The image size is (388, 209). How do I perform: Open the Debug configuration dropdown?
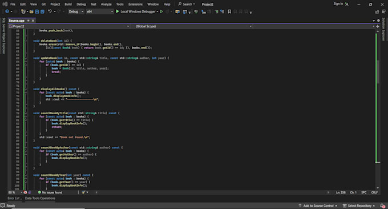point(76,11)
